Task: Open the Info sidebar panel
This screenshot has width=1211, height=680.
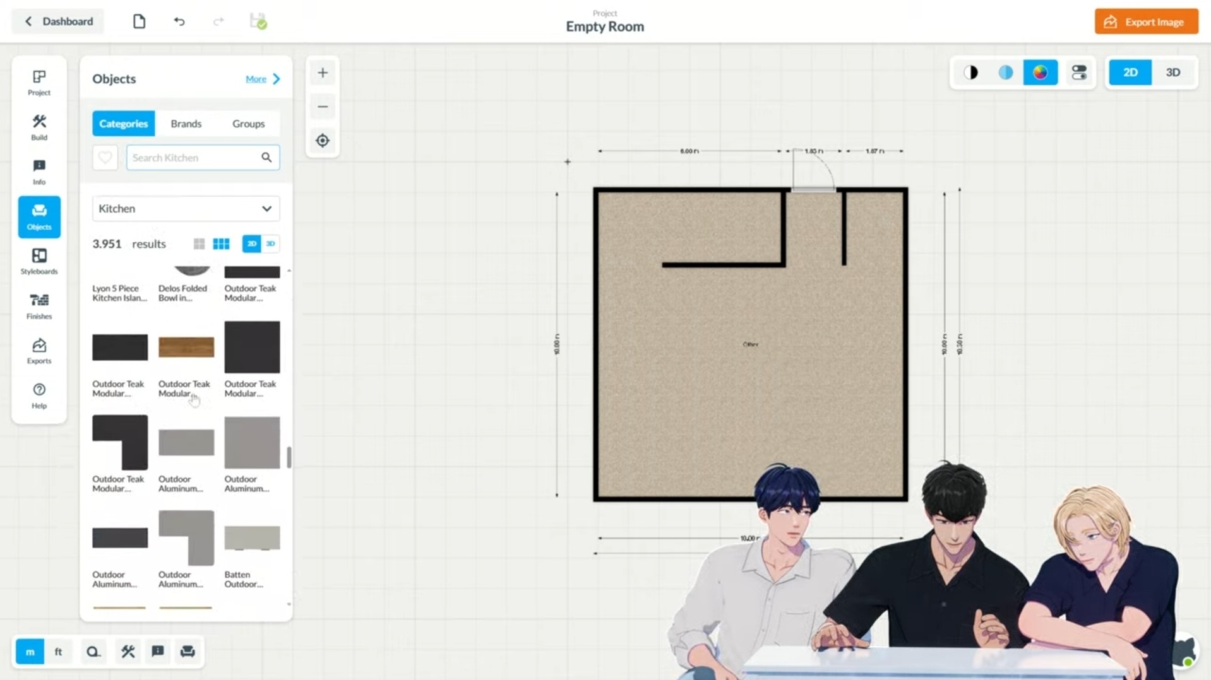Action: pyautogui.click(x=39, y=172)
